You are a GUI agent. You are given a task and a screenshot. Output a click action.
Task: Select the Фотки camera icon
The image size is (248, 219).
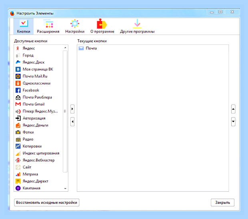tap(18, 132)
